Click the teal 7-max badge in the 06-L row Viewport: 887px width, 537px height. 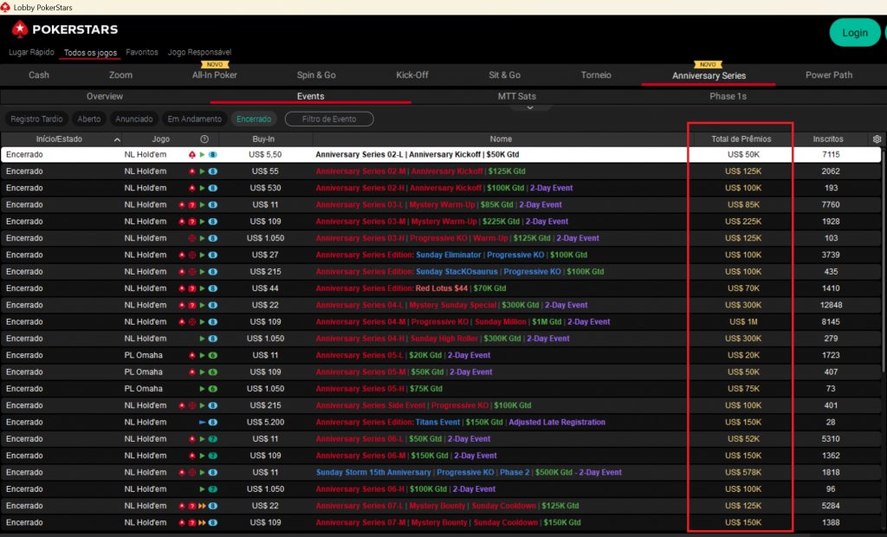click(213, 439)
